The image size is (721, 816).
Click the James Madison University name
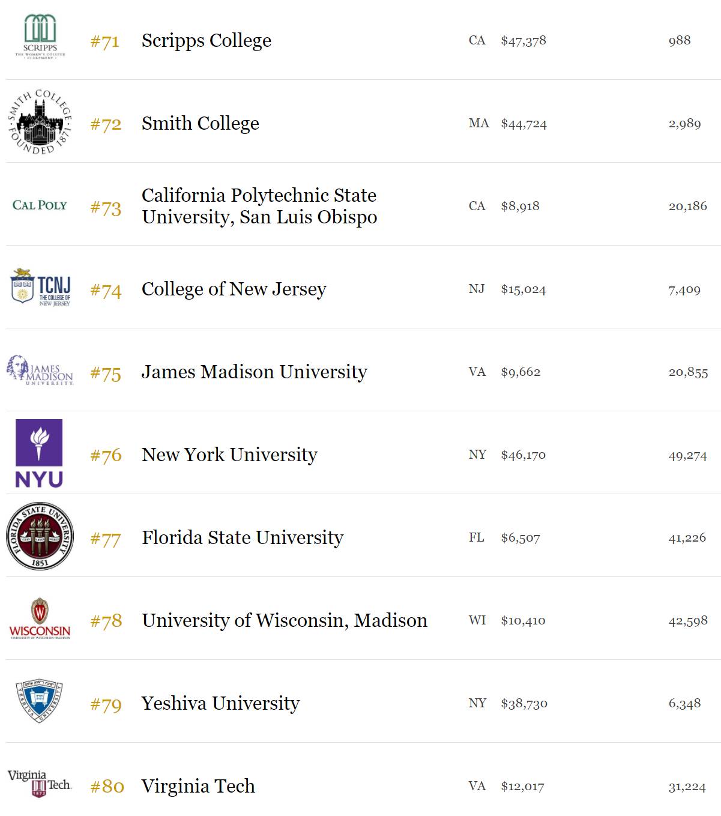(254, 372)
